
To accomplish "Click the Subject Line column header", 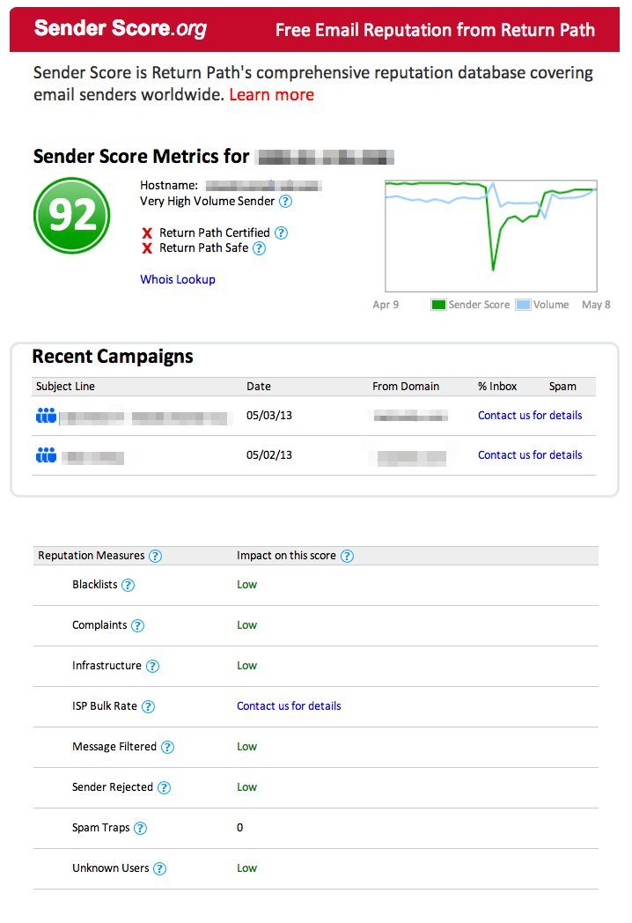I will tap(65, 387).
